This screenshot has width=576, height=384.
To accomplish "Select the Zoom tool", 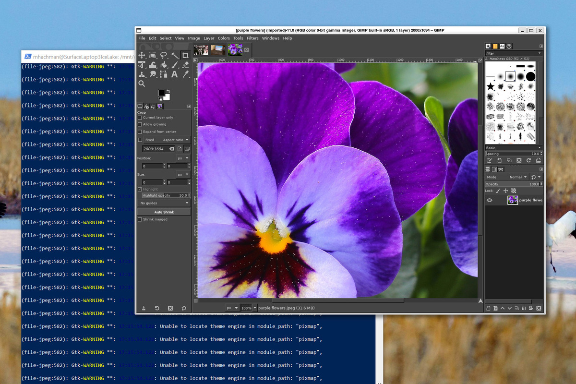I will pos(142,83).
